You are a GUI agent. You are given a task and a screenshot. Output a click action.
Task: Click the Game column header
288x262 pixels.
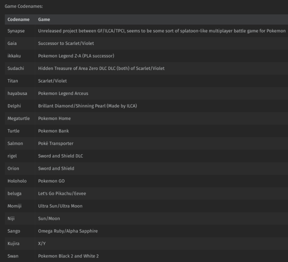44,19
